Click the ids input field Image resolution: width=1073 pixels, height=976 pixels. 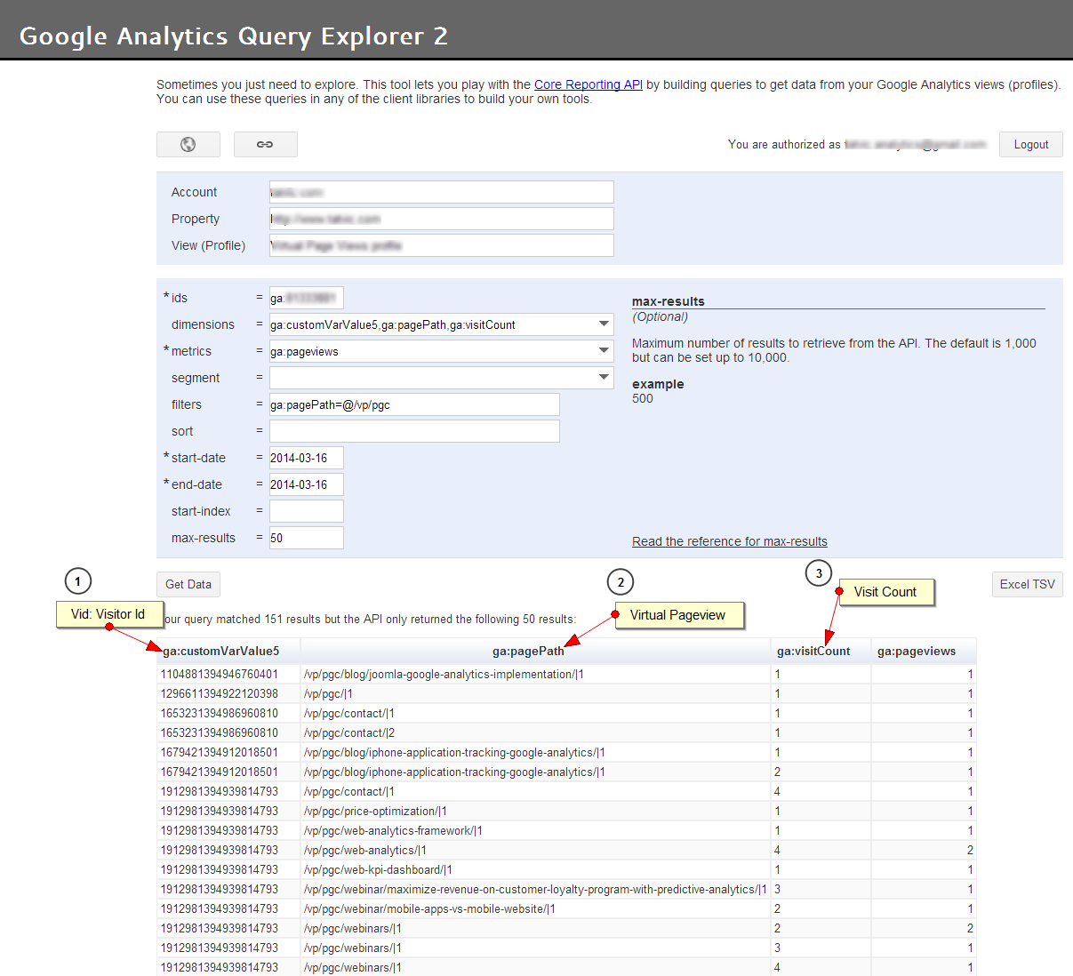click(x=307, y=298)
